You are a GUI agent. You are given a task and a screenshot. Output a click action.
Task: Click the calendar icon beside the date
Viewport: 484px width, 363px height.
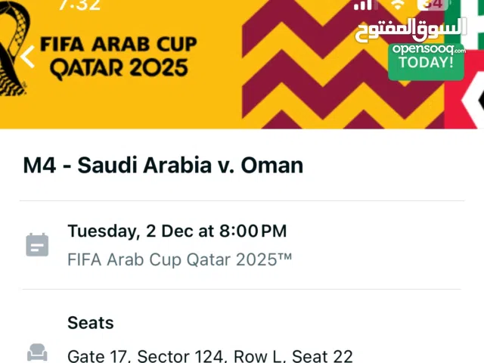point(37,244)
